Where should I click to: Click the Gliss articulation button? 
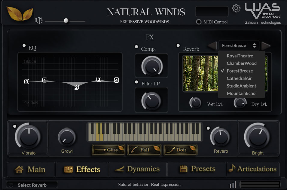108,150
